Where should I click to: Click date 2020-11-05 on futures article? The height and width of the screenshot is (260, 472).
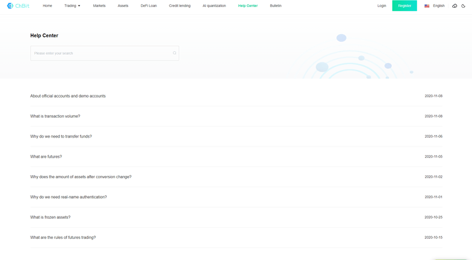click(434, 156)
